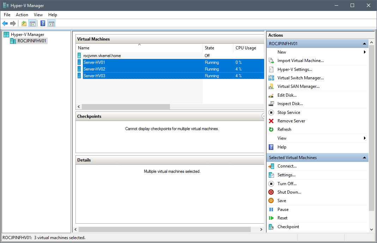This screenshot has width=377, height=243.
Task: Collapse the Selected Virtual Machines section
Action: 365,158
